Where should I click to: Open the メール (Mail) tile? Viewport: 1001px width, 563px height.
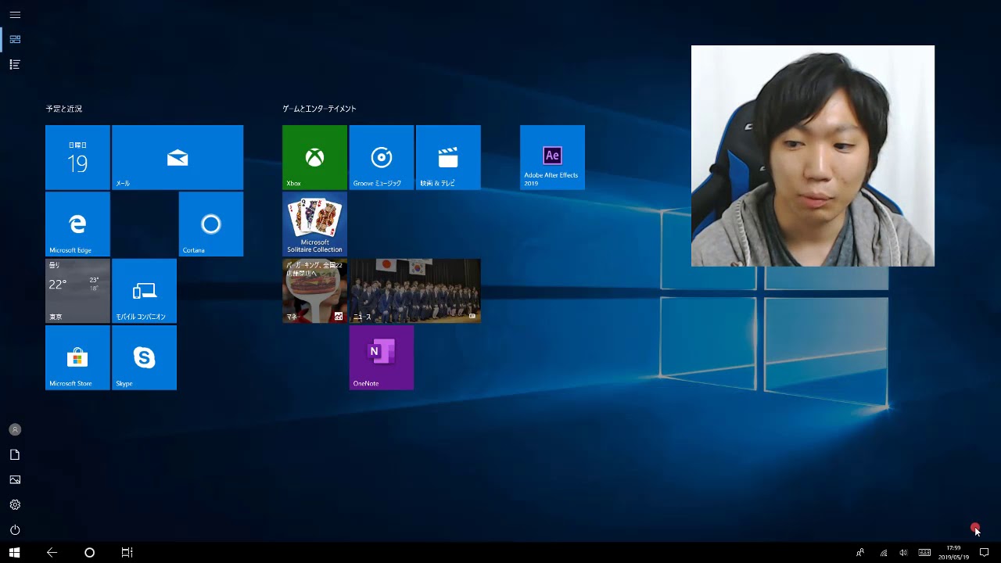pos(178,156)
